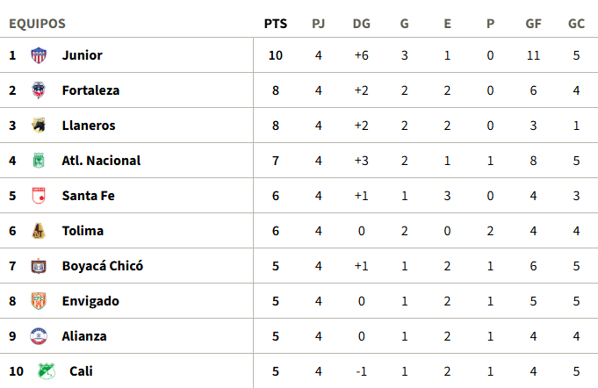Image resolution: width=598 pixels, height=388 pixels.
Task: Open the Atl. Nacional green crest
Action: 39,161
